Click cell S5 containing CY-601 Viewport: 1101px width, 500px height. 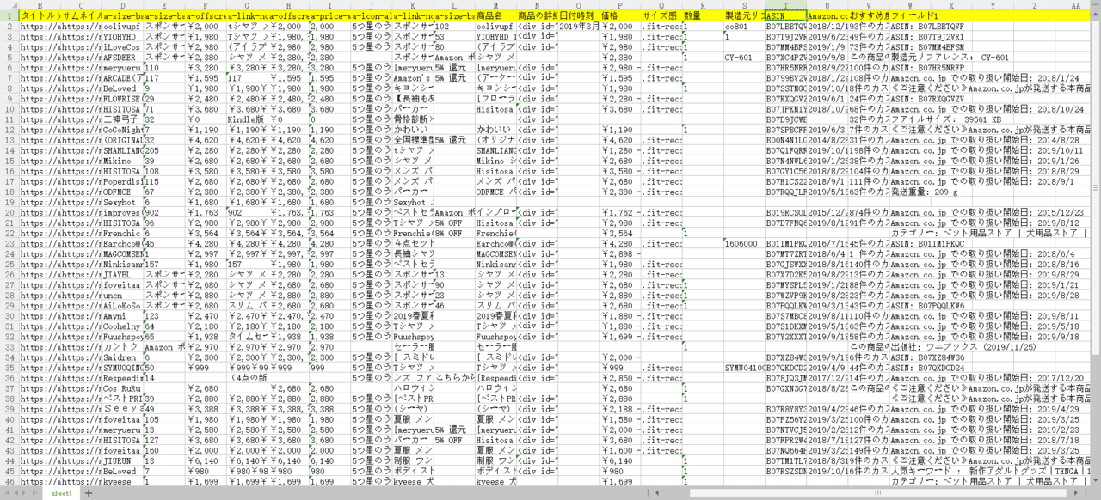(x=745, y=57)
